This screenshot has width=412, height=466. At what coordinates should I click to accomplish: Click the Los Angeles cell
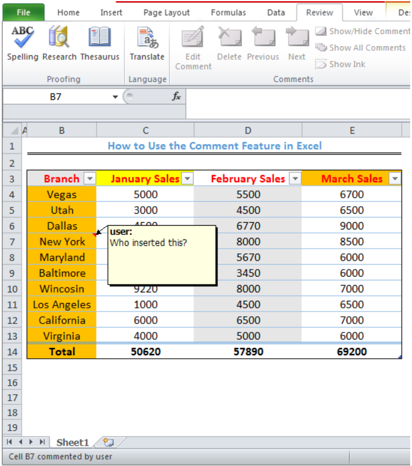[x=62, y=305]
